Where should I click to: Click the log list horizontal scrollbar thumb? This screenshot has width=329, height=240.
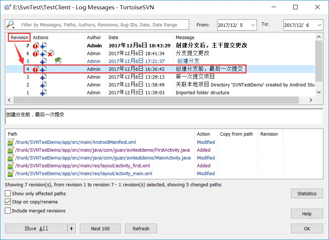coord(156,100)
